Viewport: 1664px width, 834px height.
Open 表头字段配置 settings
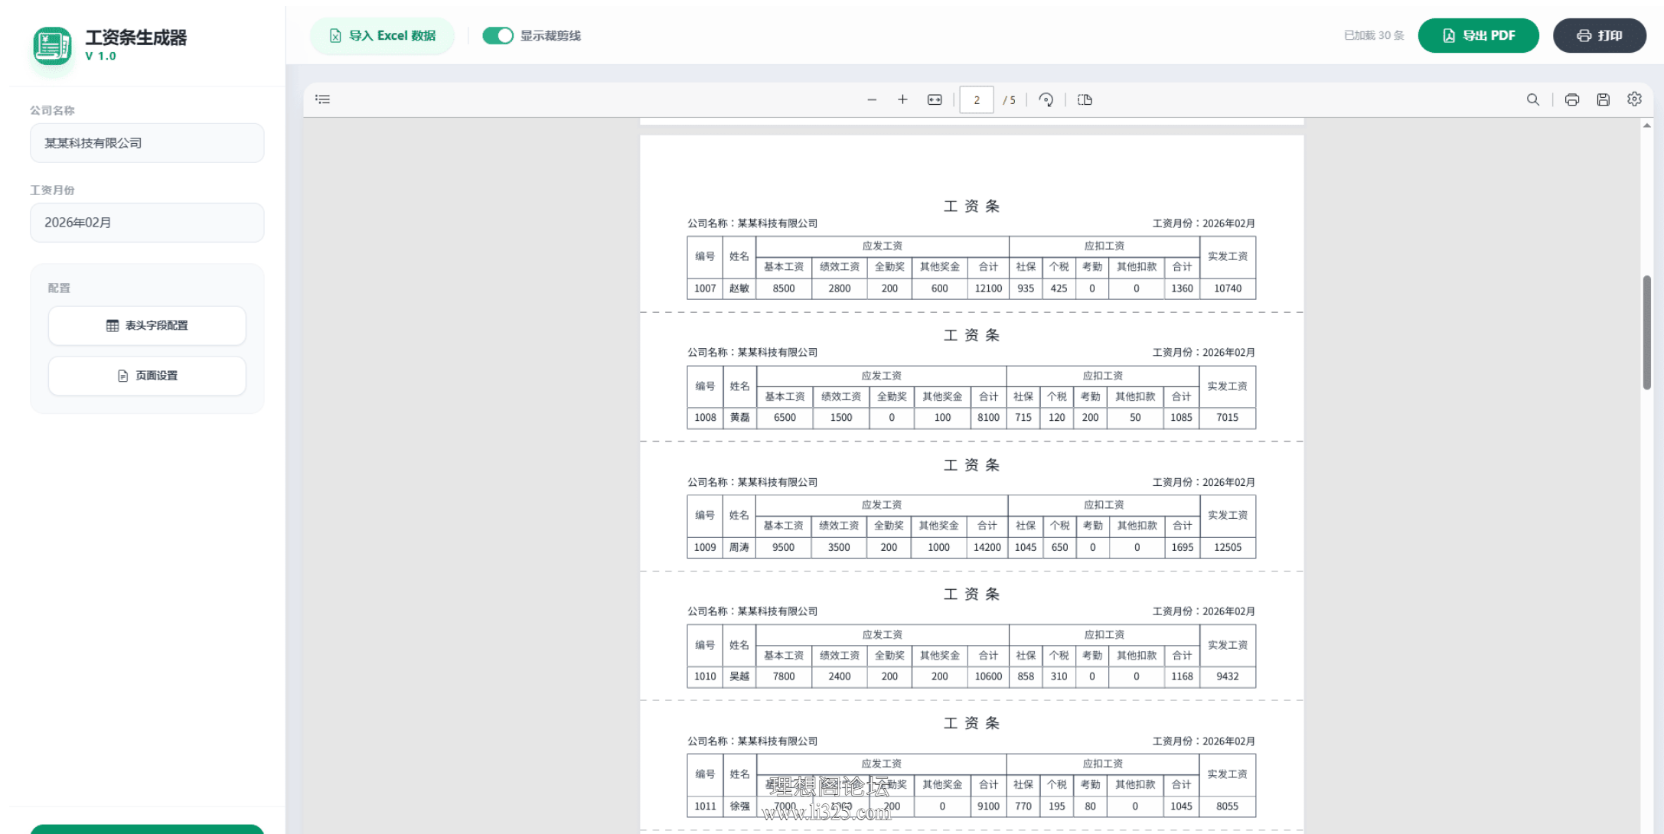[x=147, y=326]
